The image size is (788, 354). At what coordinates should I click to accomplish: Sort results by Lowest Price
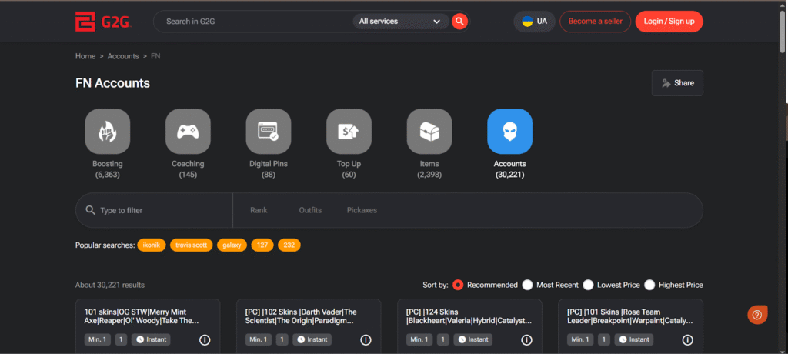point(589,285)
